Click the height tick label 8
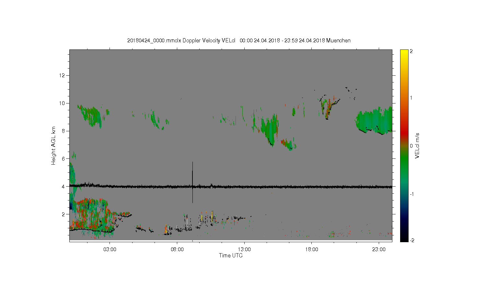 (x=64, y=131)
